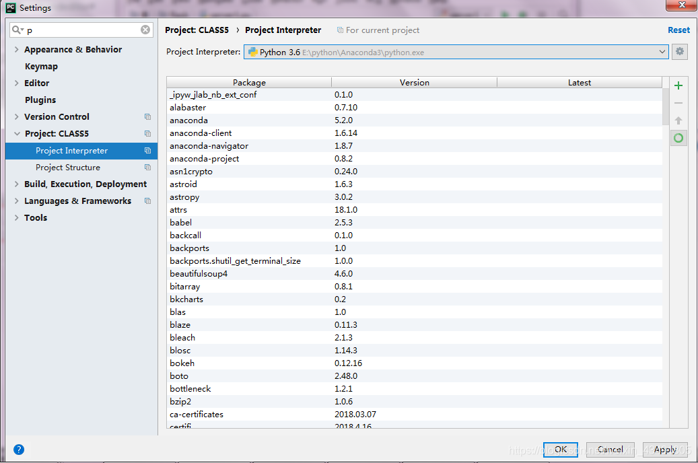The width and height of the screenshot is (698, 463).
Task: Select the anaconda-project package row
Action: pos(415,159)
